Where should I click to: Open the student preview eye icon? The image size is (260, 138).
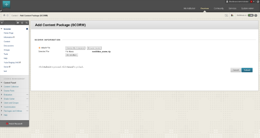tap(226, 15)
